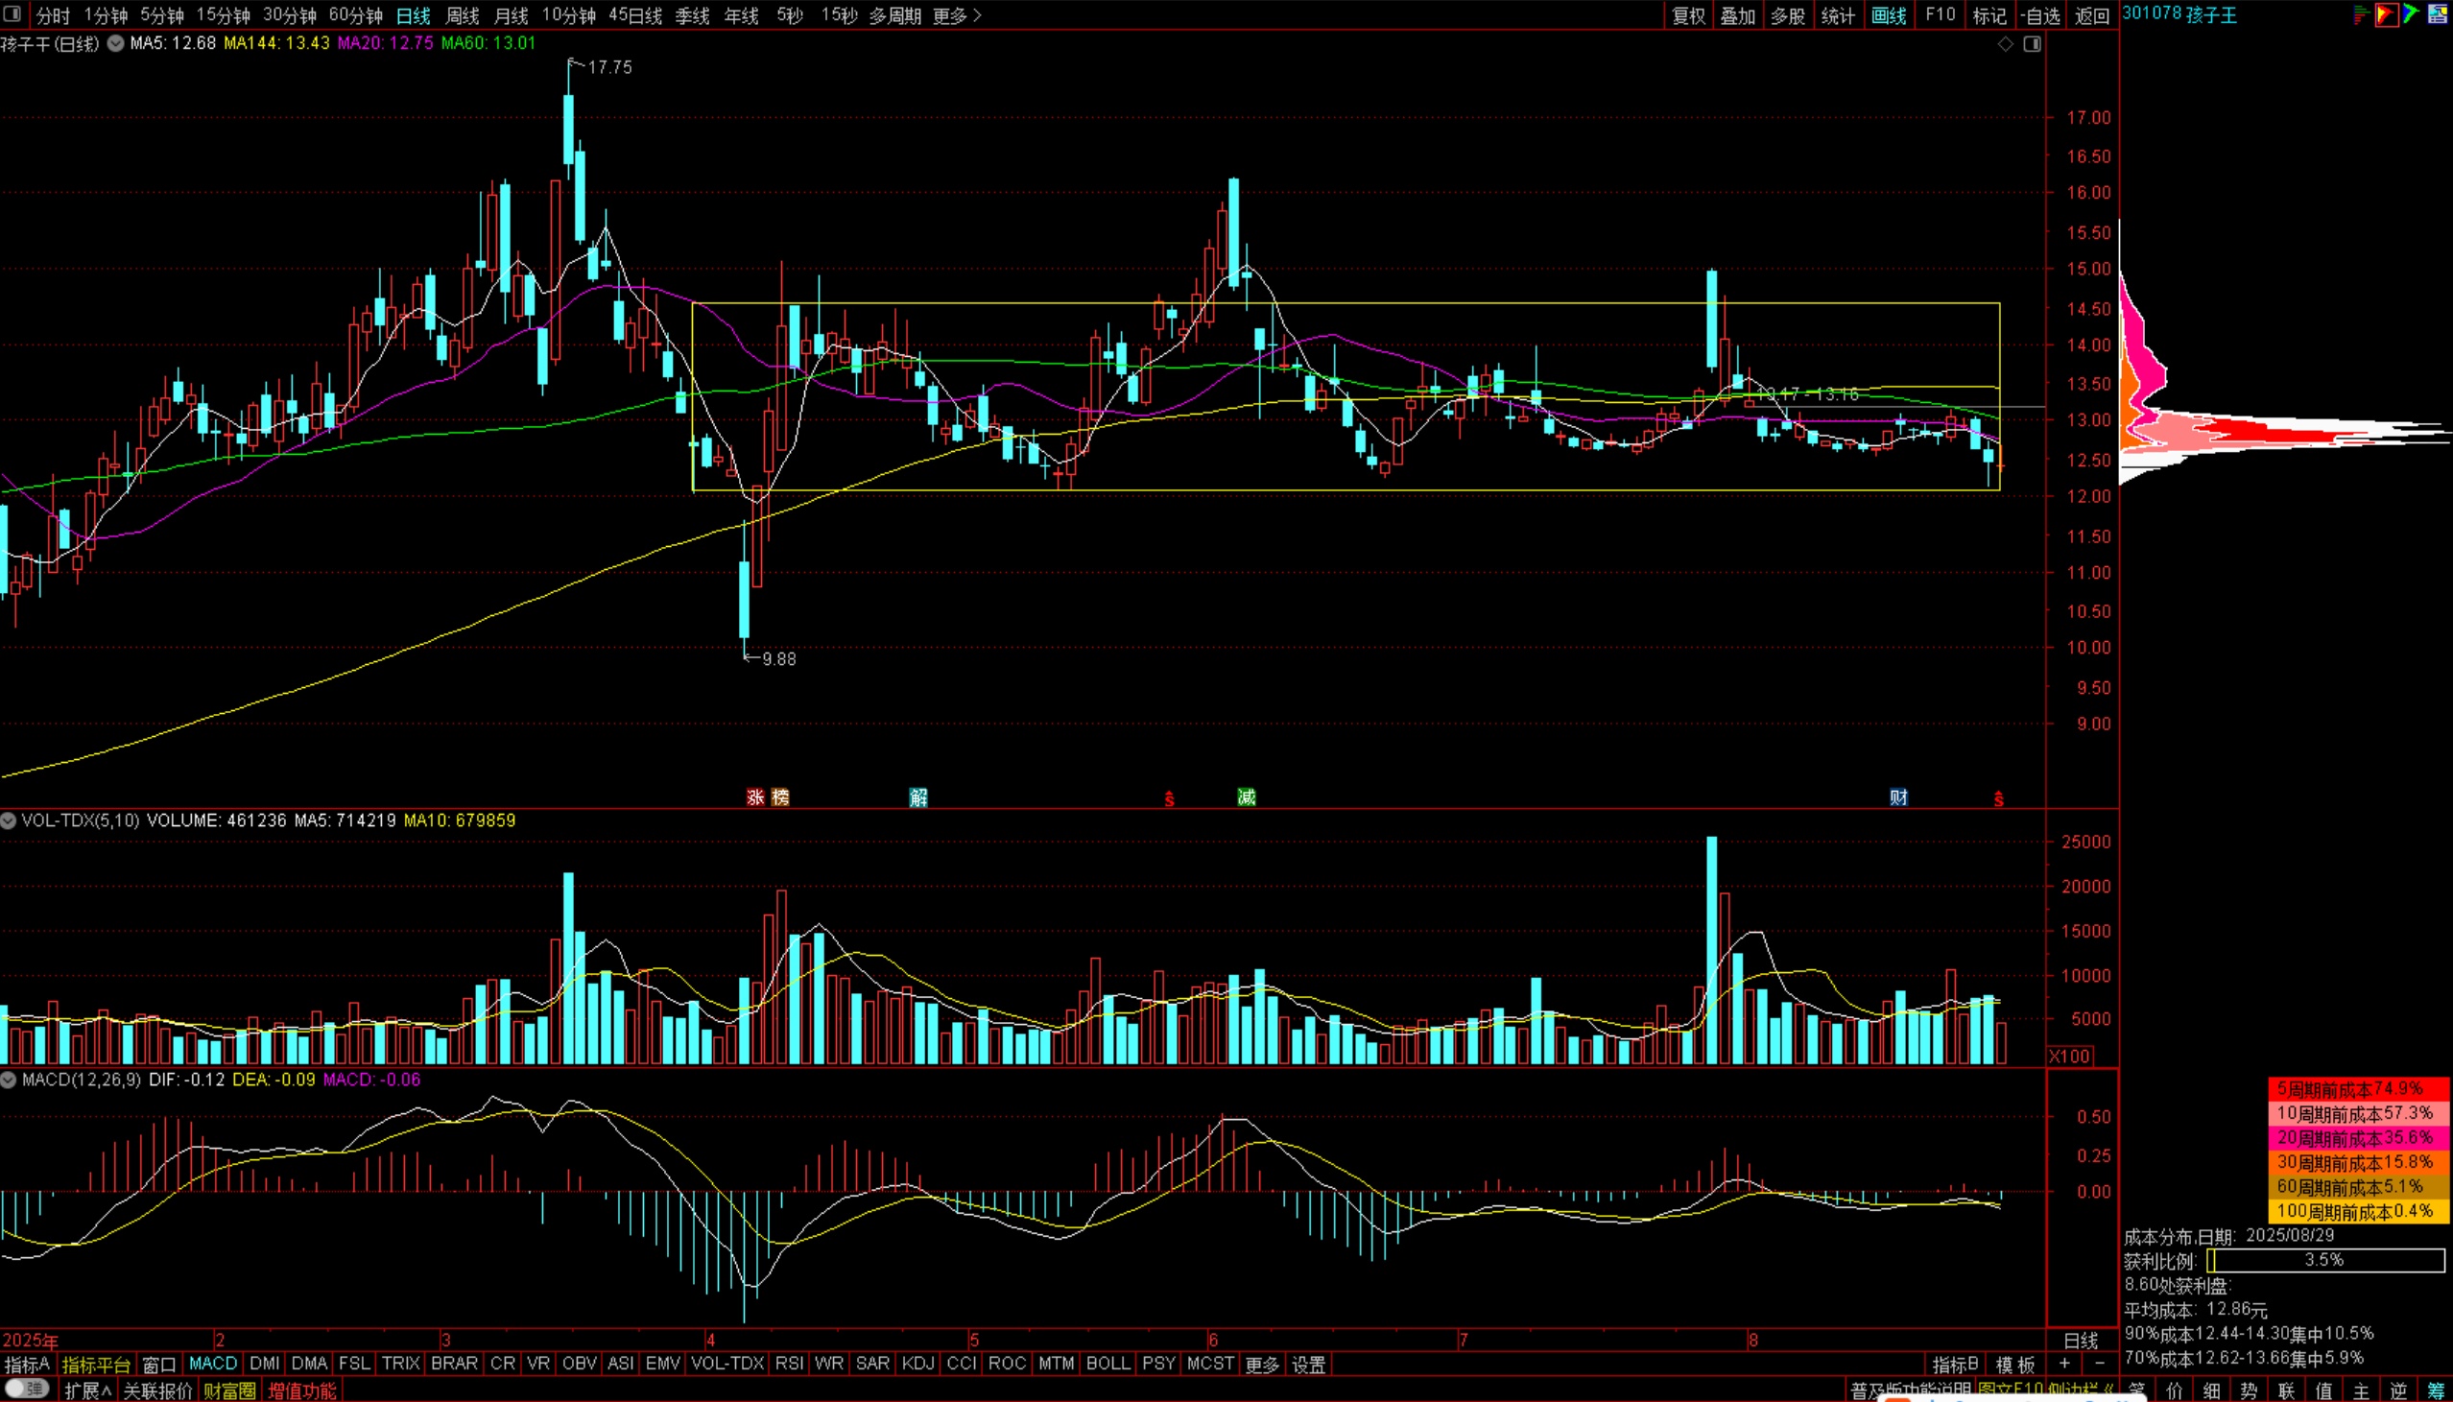Click the menu icon at top-left corner
2453x1402 pixels.
coord(12,14)
